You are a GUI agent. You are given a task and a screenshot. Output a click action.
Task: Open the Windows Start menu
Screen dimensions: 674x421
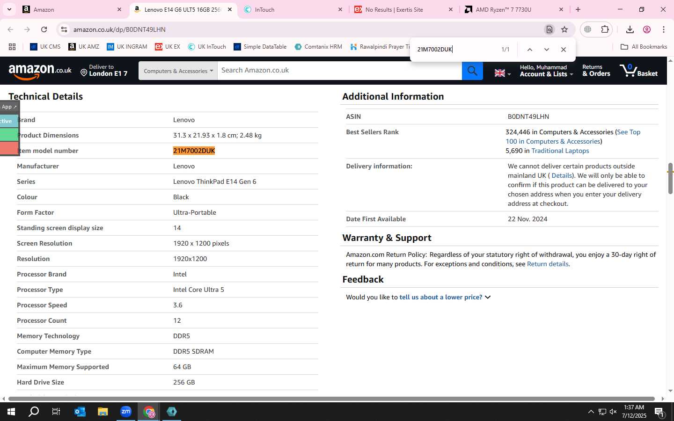tap(11, 412)
